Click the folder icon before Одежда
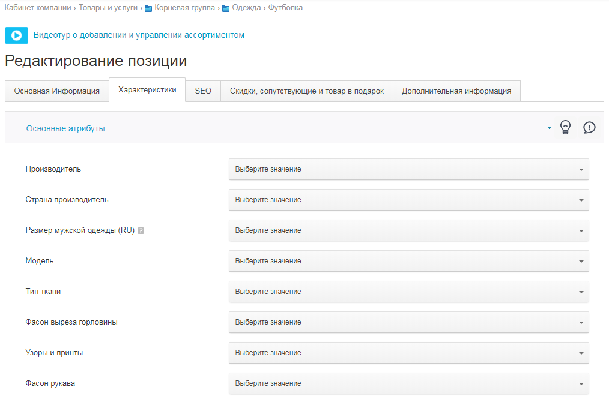 coord(226,8)
